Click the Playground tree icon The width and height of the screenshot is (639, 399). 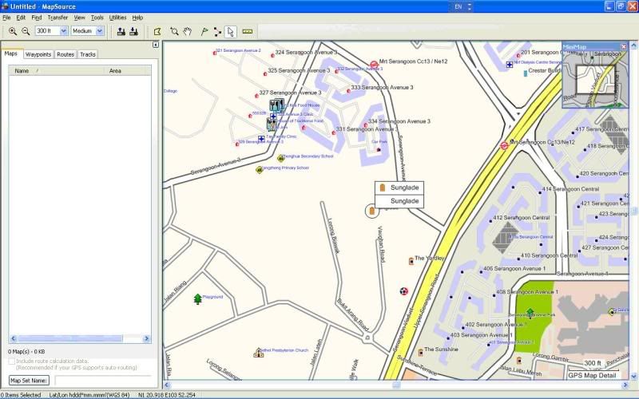197,298
